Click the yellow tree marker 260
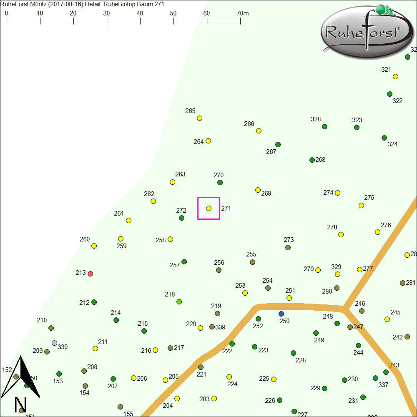 click(94, 246)
